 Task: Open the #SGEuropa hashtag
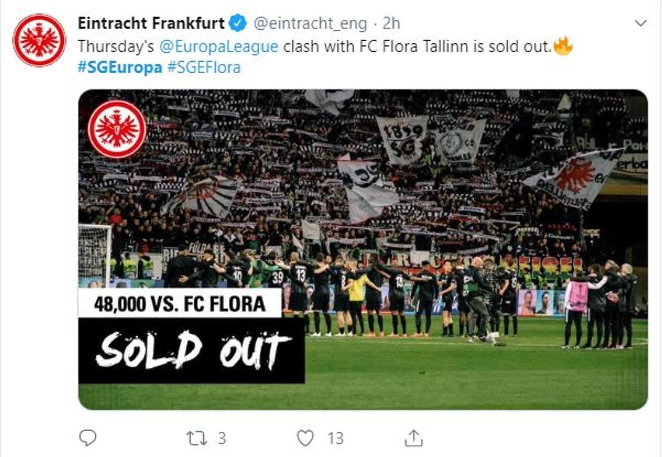pyautogui.click(x=120, y=67)
